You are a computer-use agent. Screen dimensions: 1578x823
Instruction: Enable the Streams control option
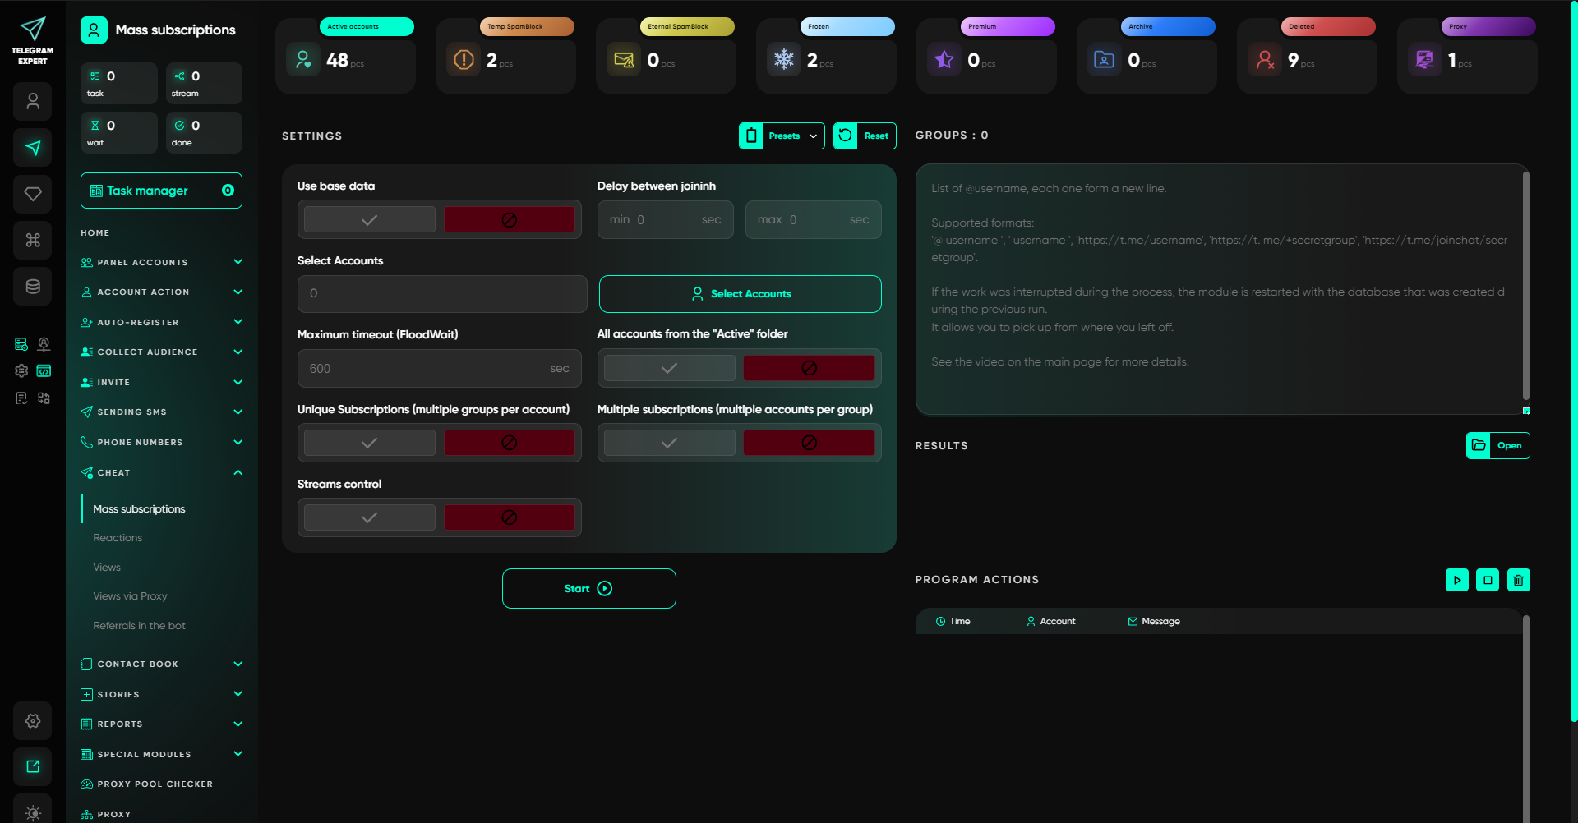click(368, 517)
